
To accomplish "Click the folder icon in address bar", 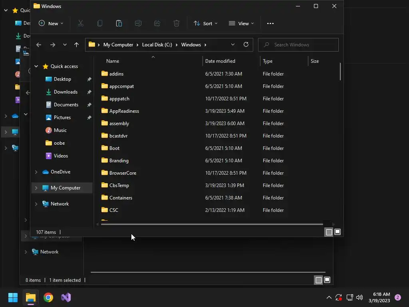I will 91,45.
